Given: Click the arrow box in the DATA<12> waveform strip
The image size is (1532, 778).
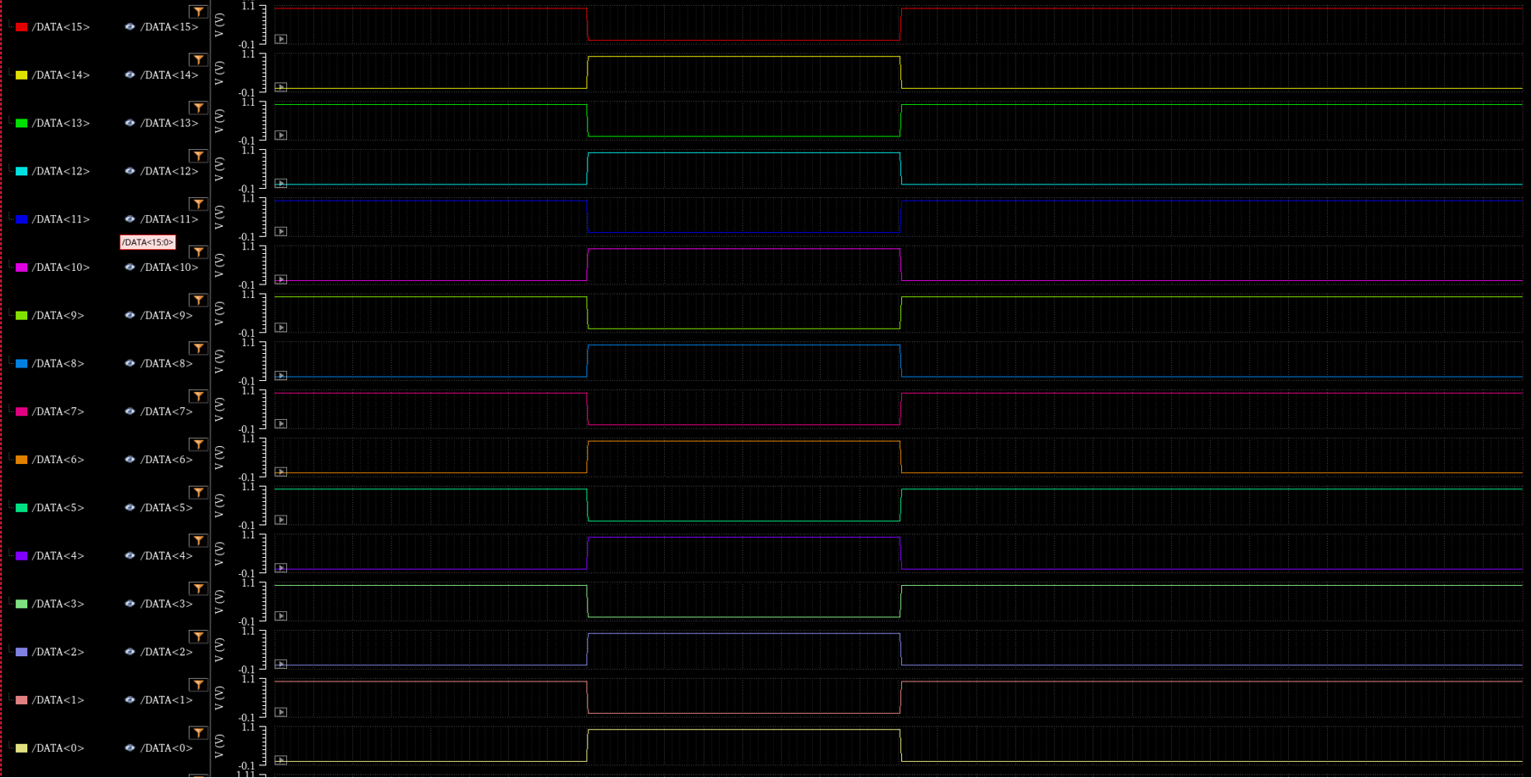Looking at the screenshot, I should (281, 184).
